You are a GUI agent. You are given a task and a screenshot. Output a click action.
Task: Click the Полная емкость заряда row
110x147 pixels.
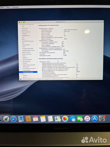click(x=53, y=47)
